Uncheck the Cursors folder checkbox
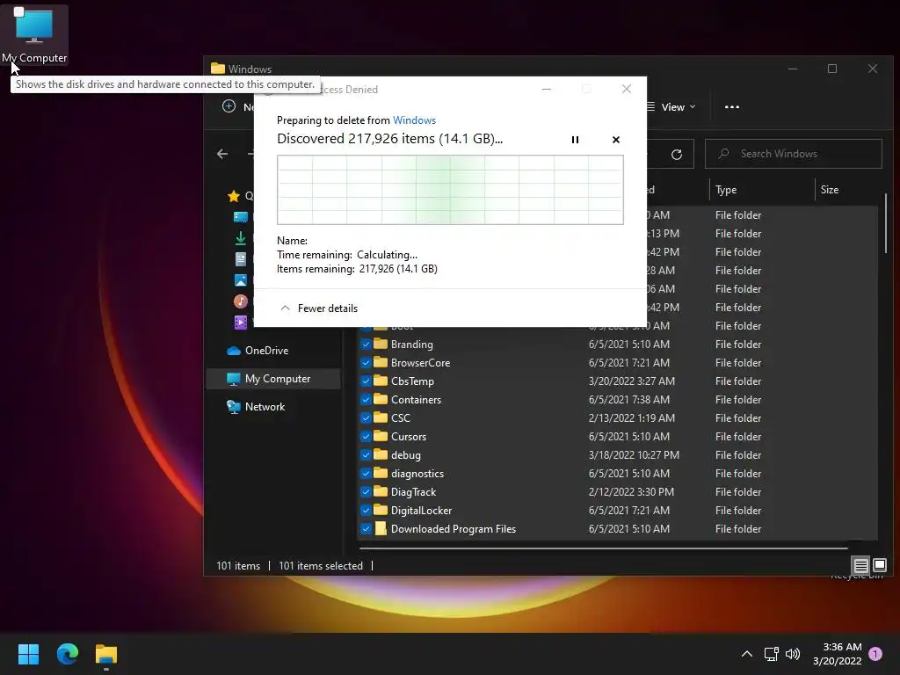Screen dimensions: 900x675 (x=366, y=436)
